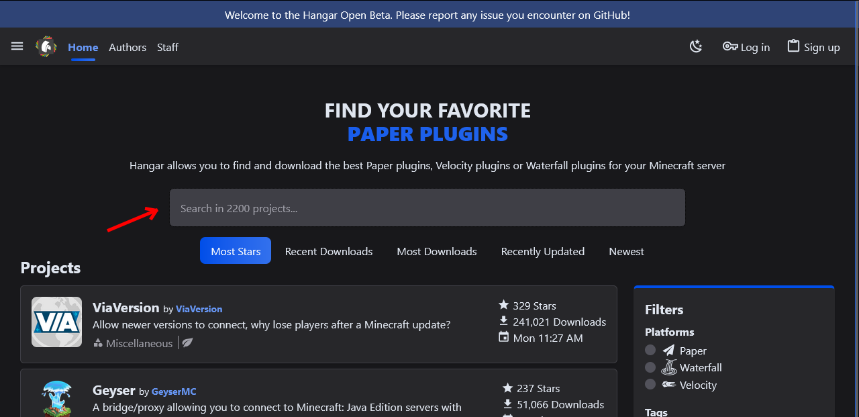Switch to the Authors page

[x=128, y=47]
